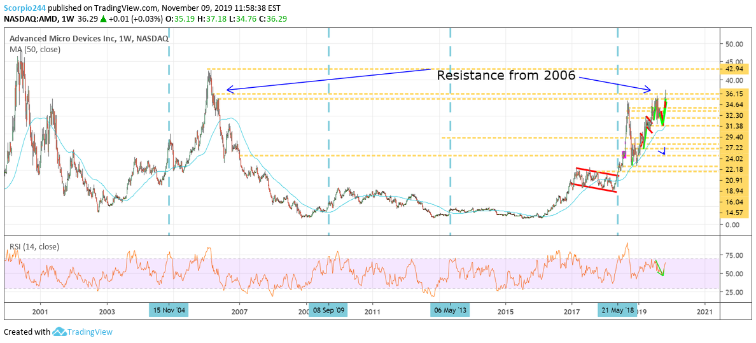Image resolution: width=756 pixels, height=343 pixels.
Task: Click the 06 May '13 date marker
Action: [450, 310]
